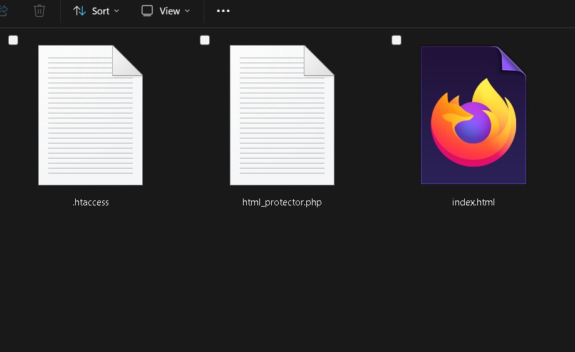This screenshot has width=575, height=352.
Task: Click the Share arrow icon in toolbar
Action: click(x=3, y=11)
